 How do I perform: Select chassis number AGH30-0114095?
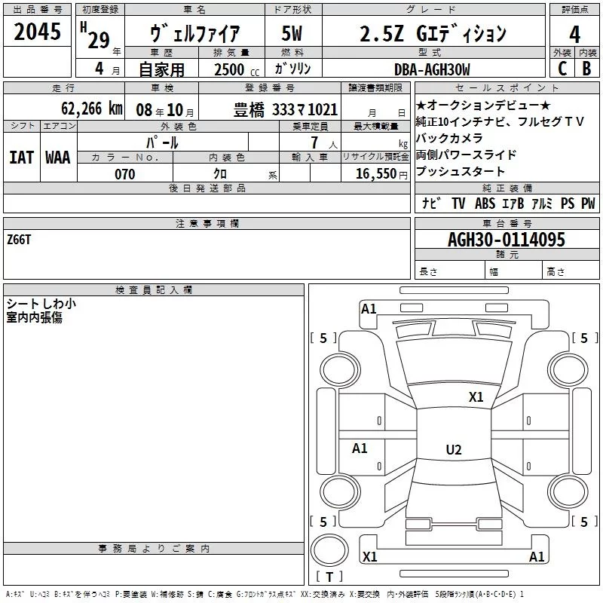coord(506,240)
